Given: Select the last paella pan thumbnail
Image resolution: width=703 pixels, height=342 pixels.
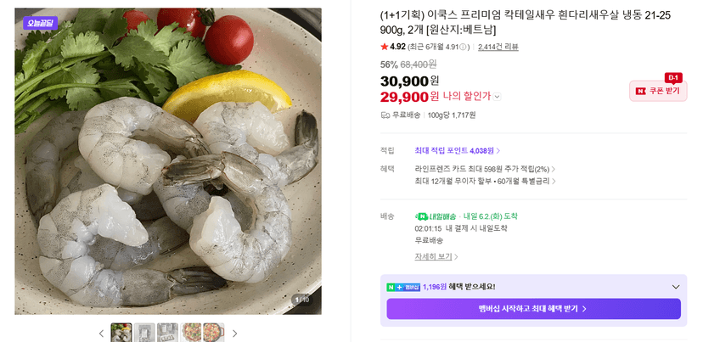Looking at the screenshot, I should tap(214, 333).
